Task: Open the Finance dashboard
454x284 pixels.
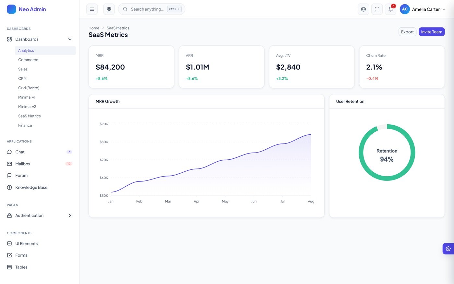Action: pos(45,125)
